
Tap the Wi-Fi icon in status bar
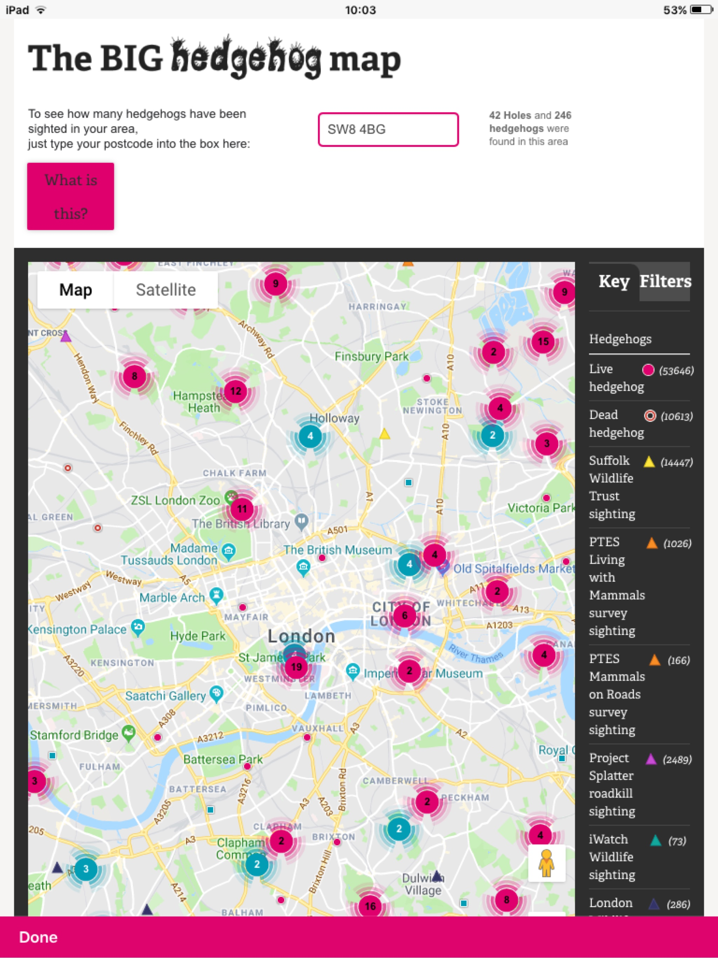coord(41,9)
